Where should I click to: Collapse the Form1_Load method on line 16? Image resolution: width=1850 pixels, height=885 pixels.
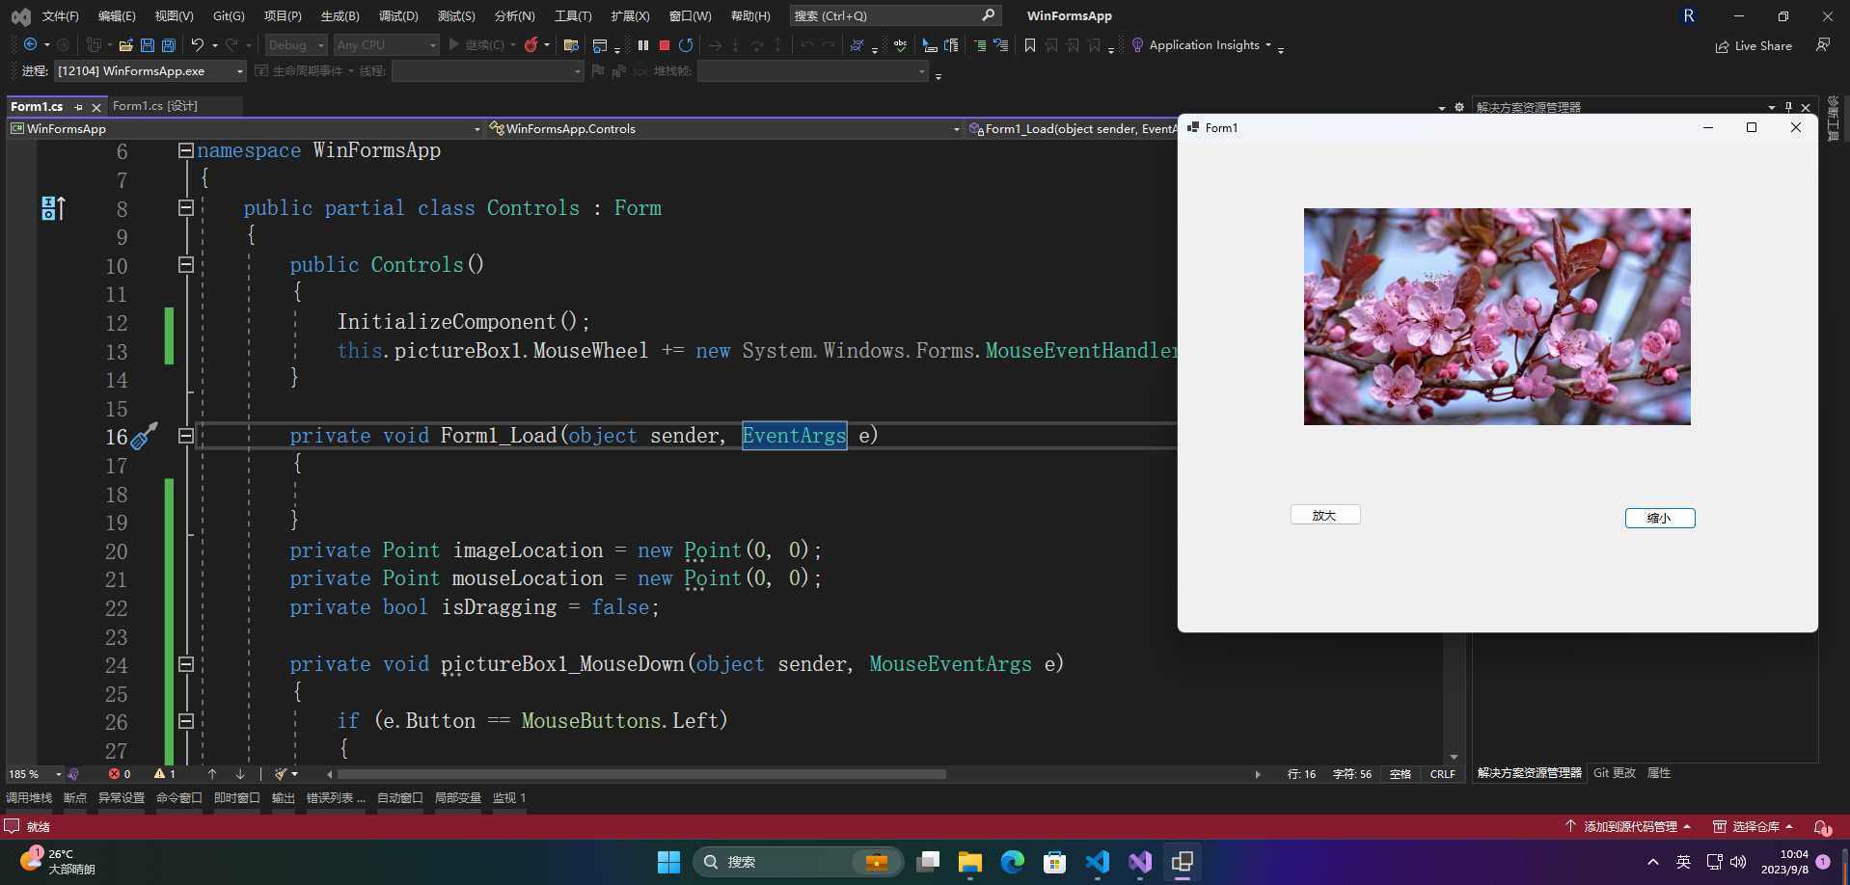coord(186,436)
